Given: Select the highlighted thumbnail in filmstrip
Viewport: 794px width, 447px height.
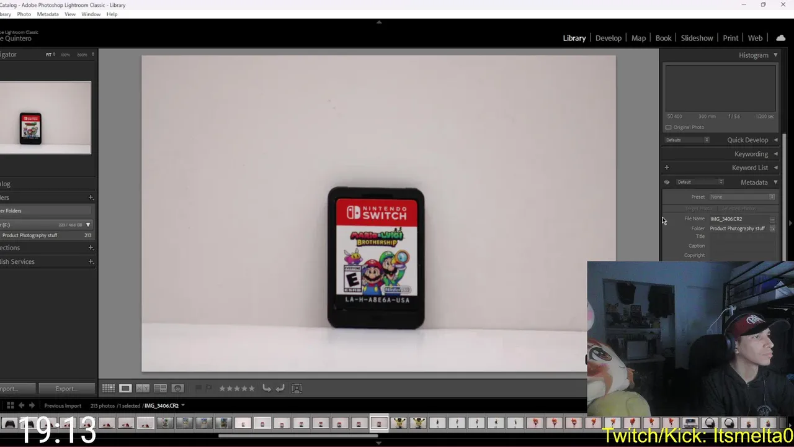Looking at the screenshot, I should [x=379, y=423].
